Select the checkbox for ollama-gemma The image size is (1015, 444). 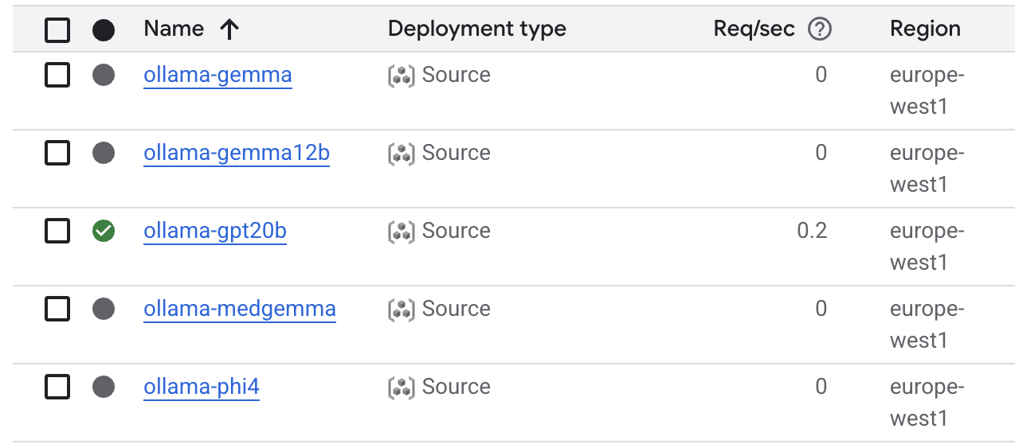(x=57, y=75)
